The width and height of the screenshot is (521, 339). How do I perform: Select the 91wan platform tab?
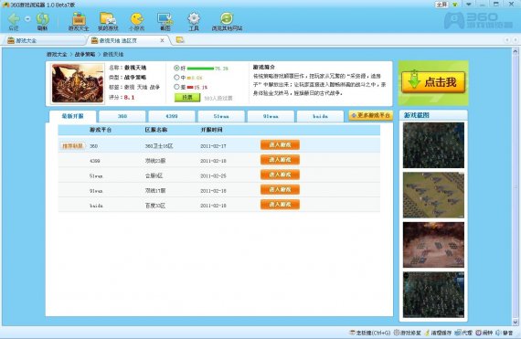pos(271,116)
